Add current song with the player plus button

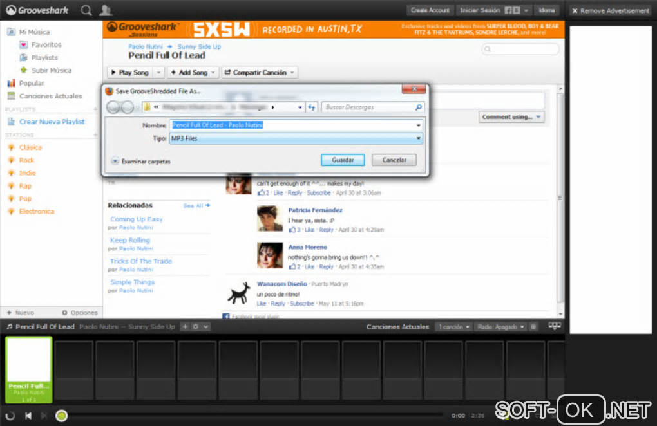(185, 327)
